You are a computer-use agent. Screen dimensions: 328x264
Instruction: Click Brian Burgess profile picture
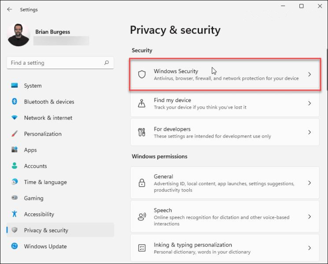18,35
